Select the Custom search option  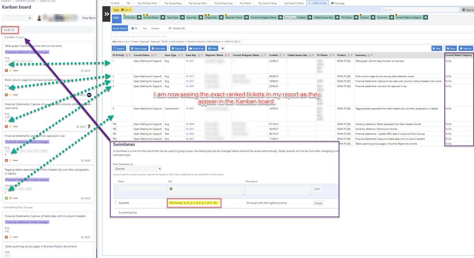[x=155, y=28]
